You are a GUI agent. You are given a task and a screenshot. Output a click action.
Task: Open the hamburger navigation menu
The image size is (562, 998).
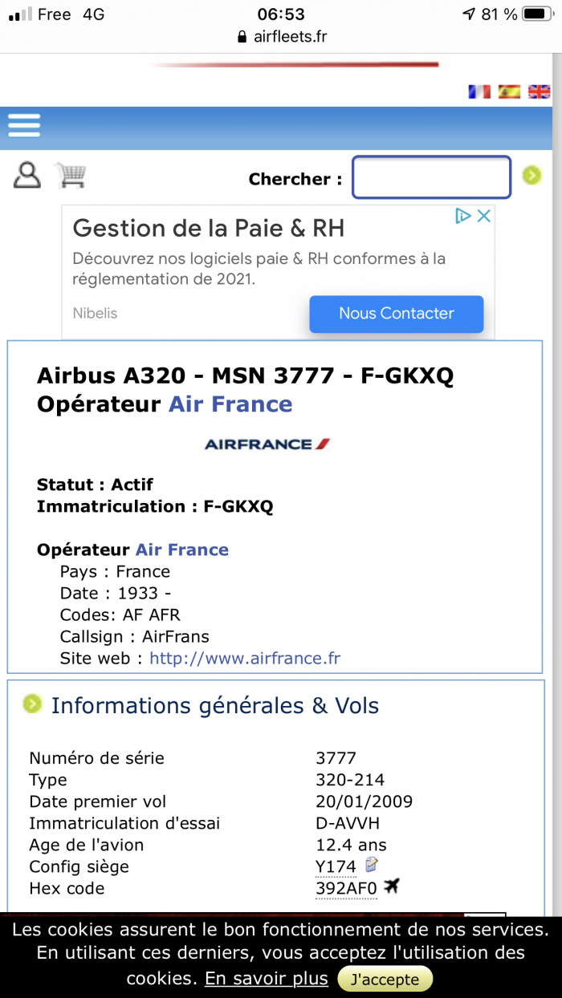click(x=24, y=124)
